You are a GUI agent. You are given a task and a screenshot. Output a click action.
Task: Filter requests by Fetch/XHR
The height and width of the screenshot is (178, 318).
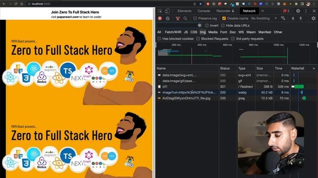click(173, 32)
